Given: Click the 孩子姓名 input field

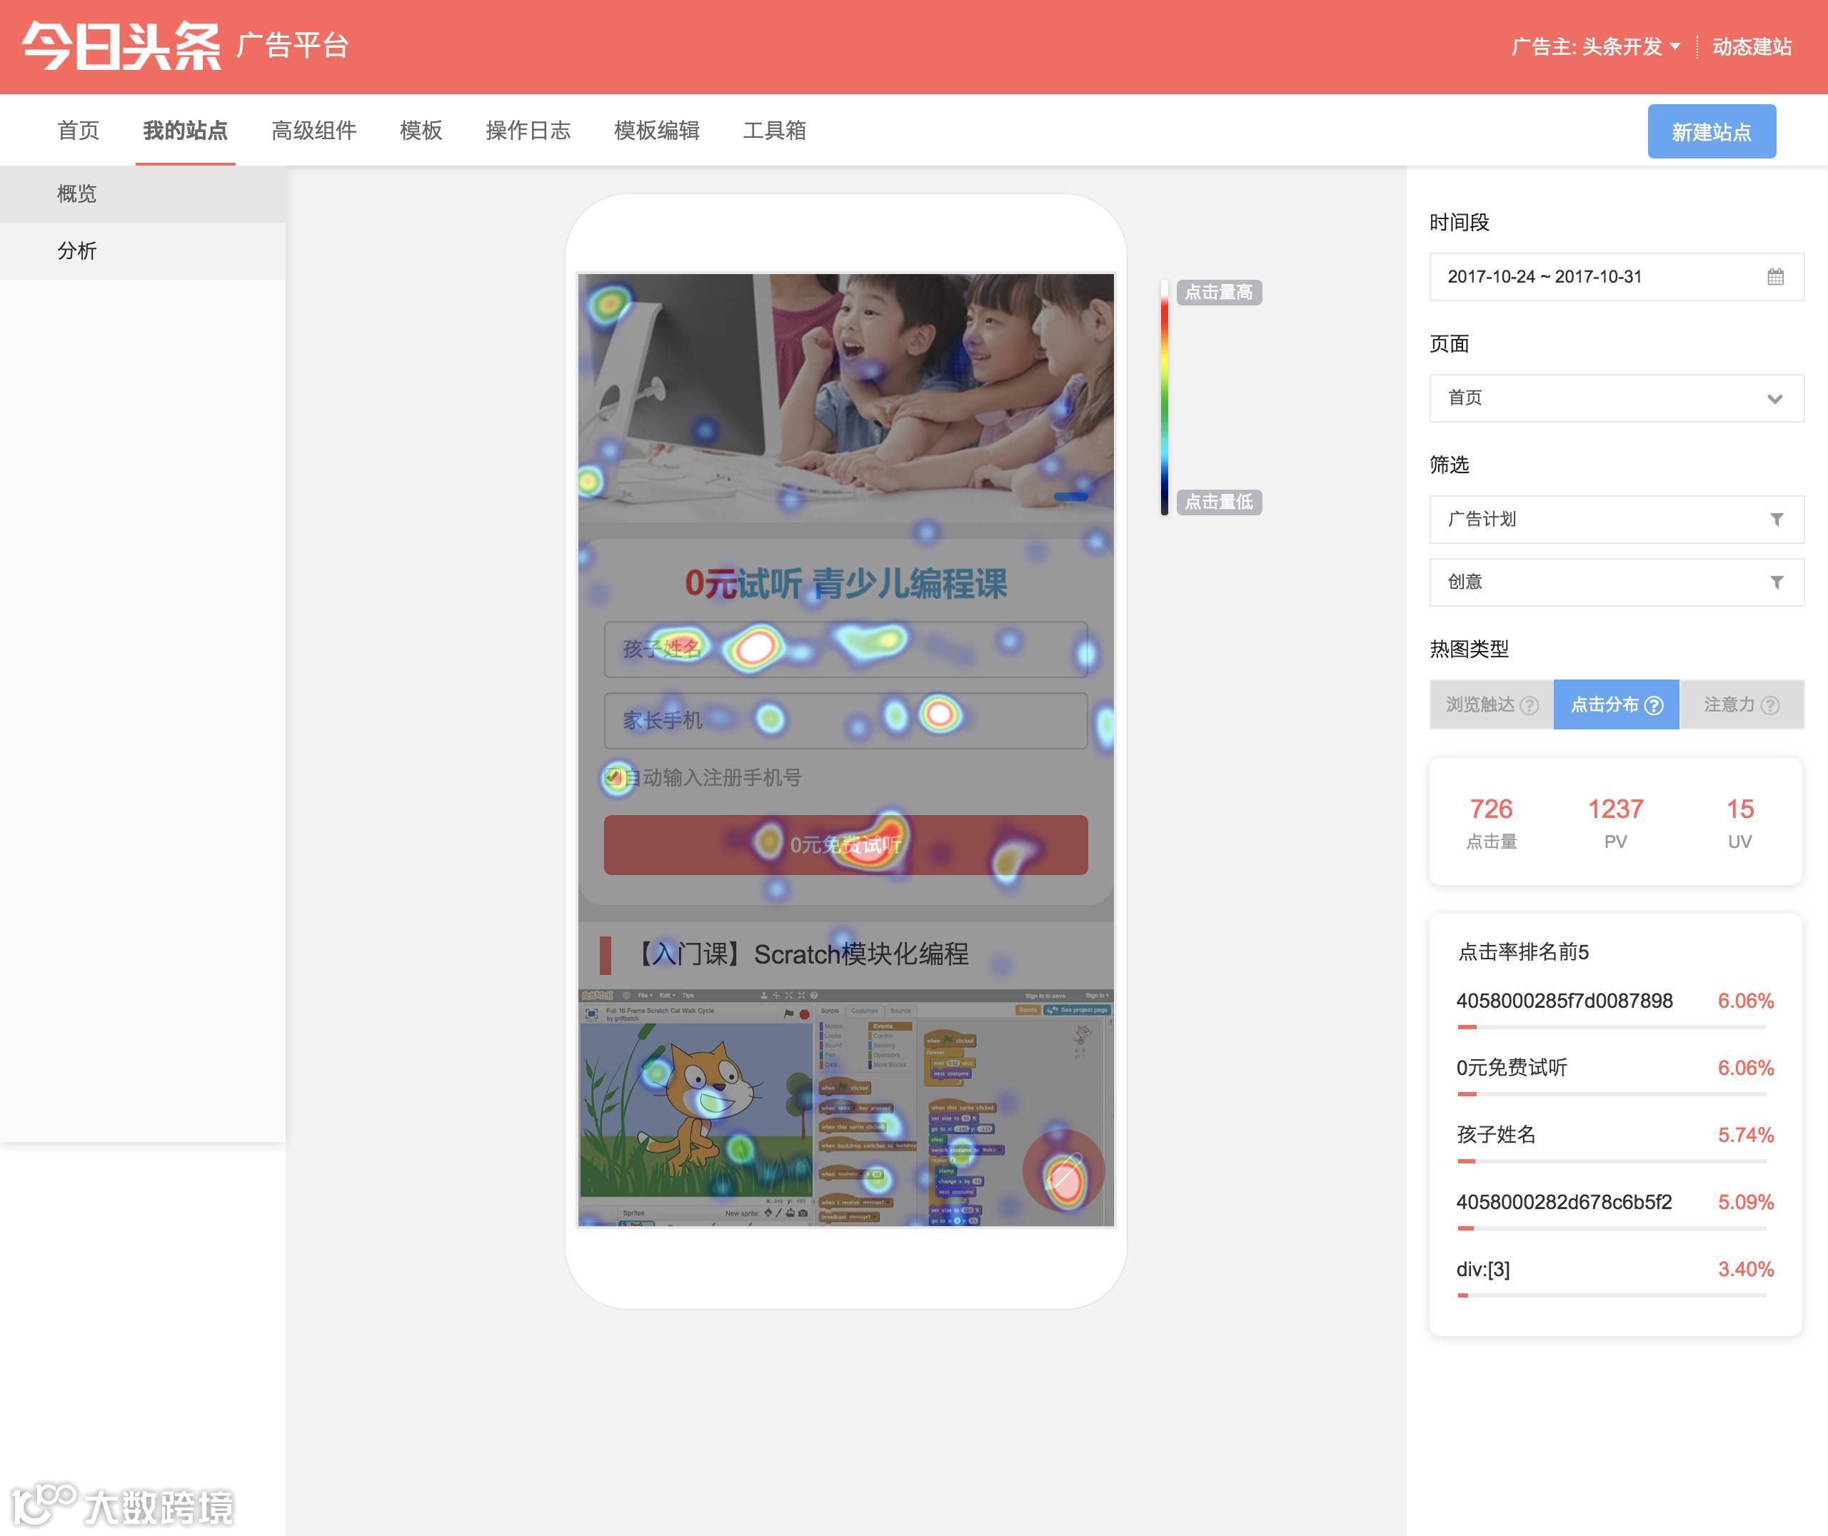Looking at the screenshot, I should (845, 649).
